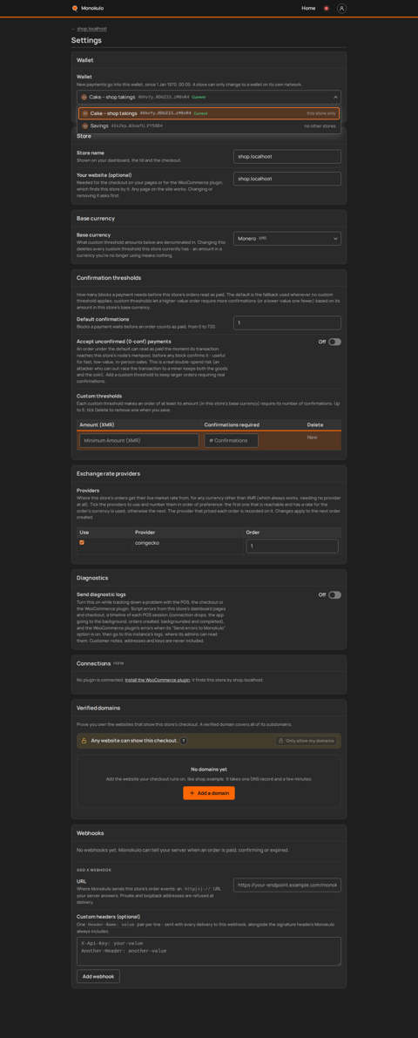Choose the Savings wallet option
This screenshot has height=1038, width=418.
tap(209, 126)
